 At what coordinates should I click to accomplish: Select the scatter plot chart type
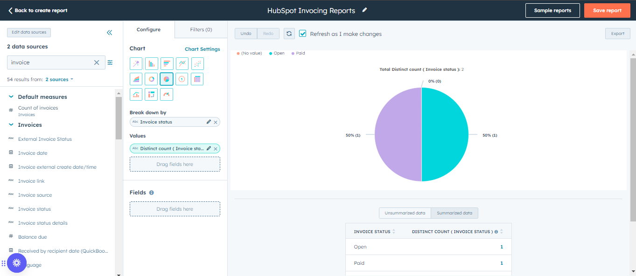point(197,63)
